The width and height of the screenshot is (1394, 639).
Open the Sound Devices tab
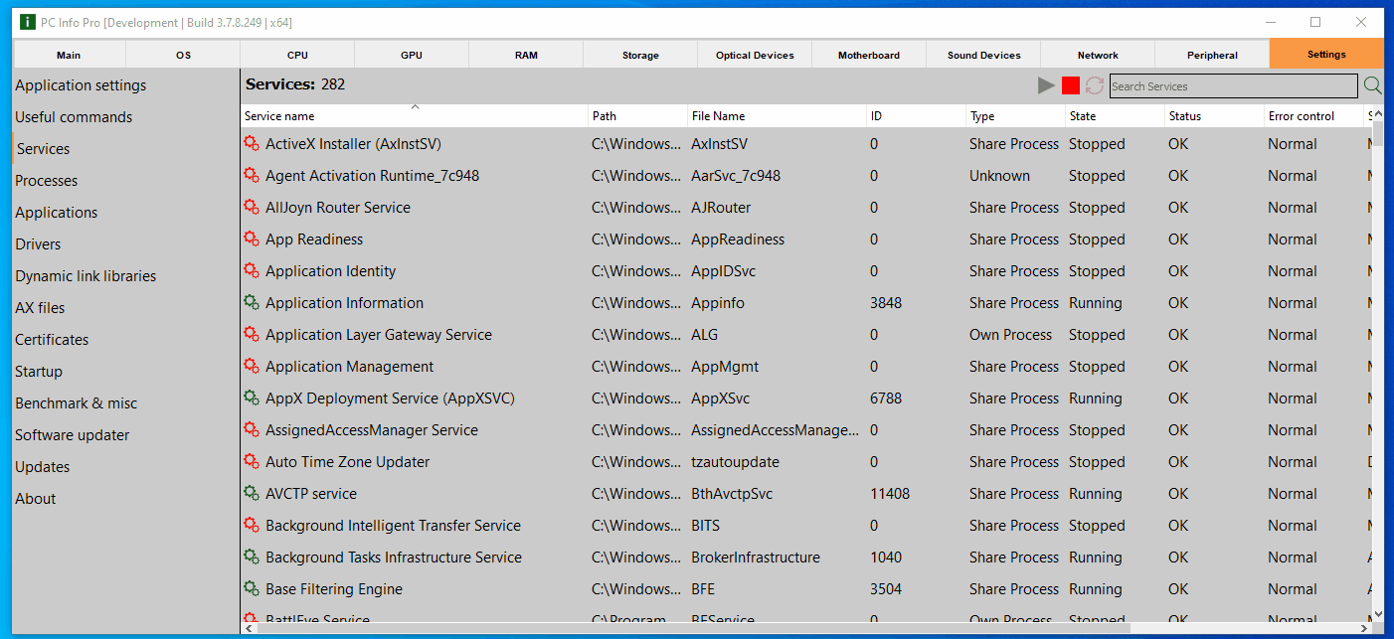[x=983, y=55]
